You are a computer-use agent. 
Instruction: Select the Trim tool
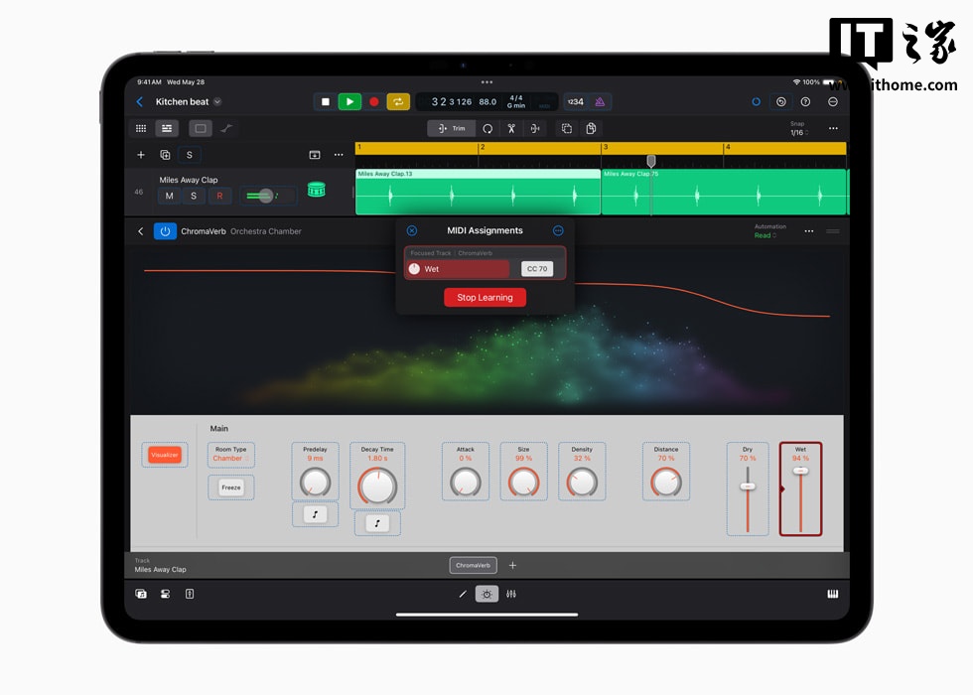tap(451, 128)
